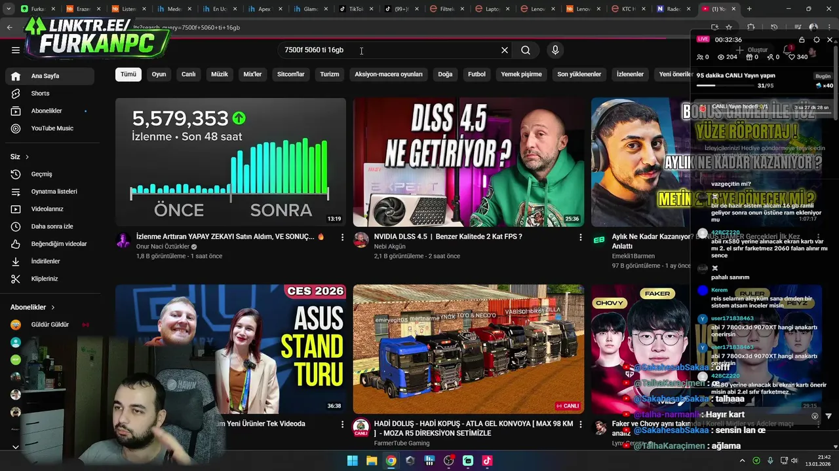Open the FarmerTube Gaming channel link
Viewport: 839px width, 471px height.
coord(402,443)
